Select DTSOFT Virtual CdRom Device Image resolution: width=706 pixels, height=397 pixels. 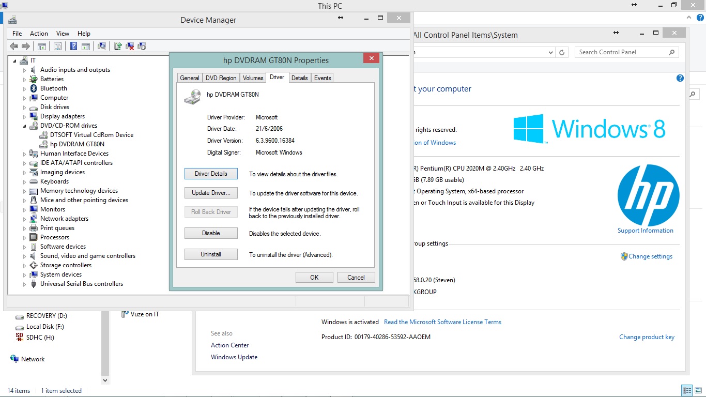91,135
